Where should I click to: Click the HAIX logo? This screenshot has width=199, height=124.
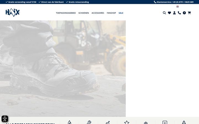tap(12, 12)
